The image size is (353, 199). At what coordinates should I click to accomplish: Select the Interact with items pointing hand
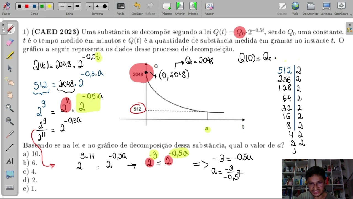pos(10,82)
